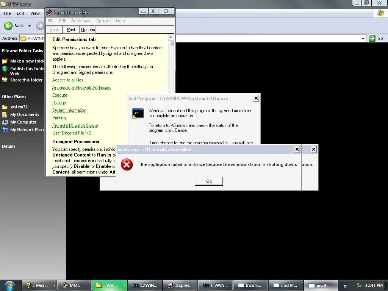Open the Bookmark menu in Permissions Help
Screen dimensions: 388x291
[x=81, y=21]
